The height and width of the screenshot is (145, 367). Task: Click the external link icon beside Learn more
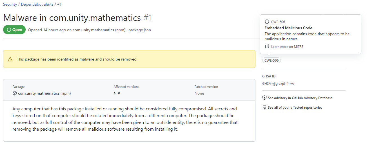[267, 46]
